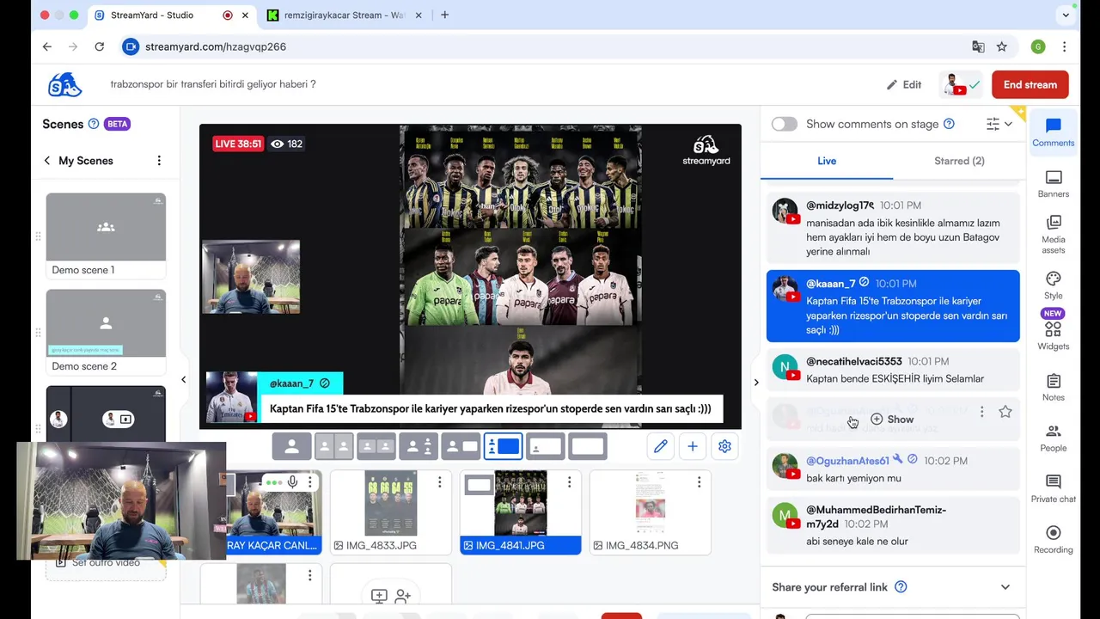Open options for IMG_4841.JPG card
Viewport: 1100px width, 619px height.
569,482
